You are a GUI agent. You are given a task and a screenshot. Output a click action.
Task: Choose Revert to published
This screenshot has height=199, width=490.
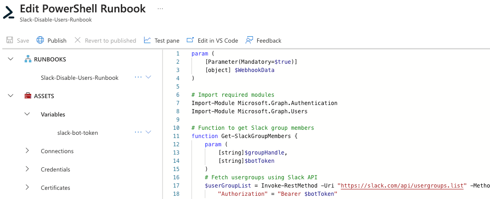pos(105,40)
